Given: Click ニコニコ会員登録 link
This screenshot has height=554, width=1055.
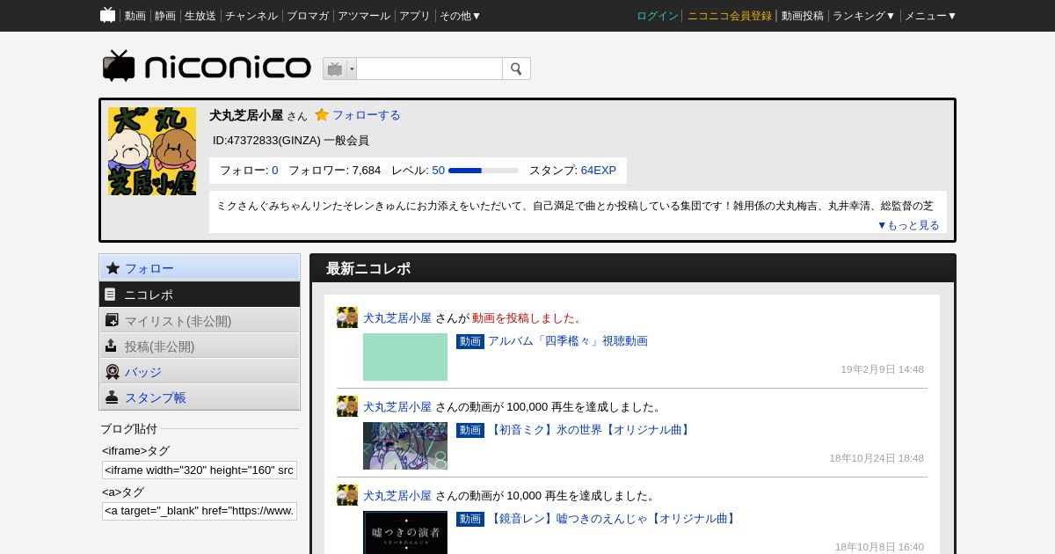Looking at the screenshot, I should 730,16.
